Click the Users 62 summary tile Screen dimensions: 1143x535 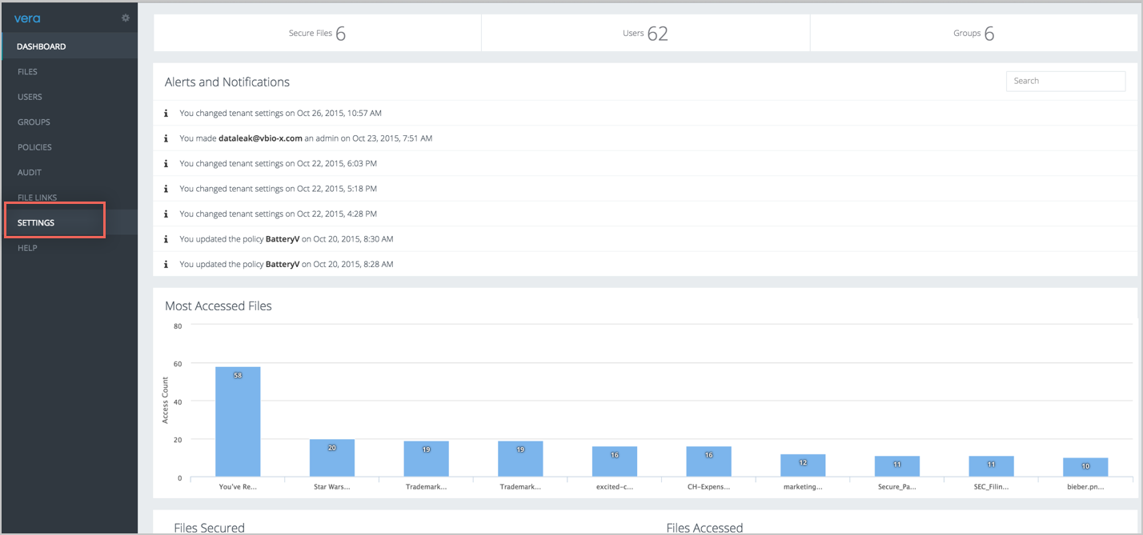(x=645, y=34)
